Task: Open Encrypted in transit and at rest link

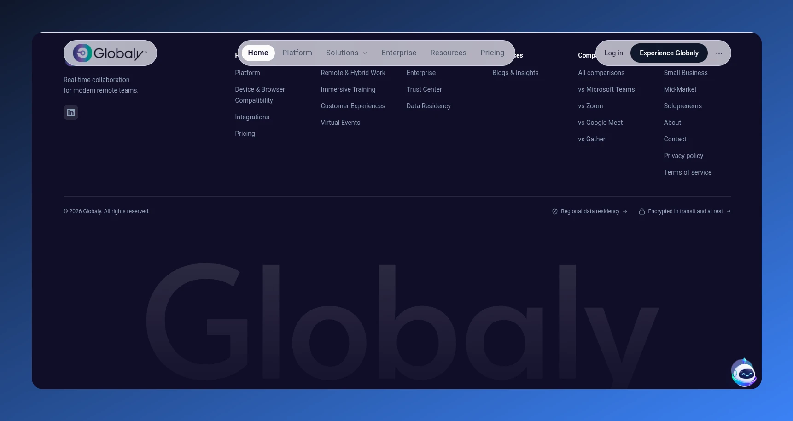Action: click(x=685, y=211)
